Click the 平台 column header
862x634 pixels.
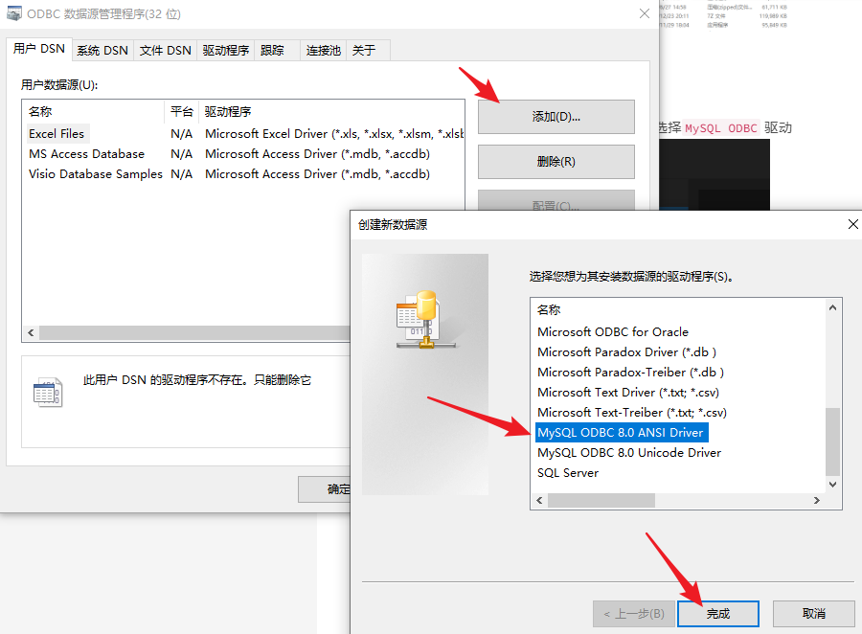coord(181,112)
